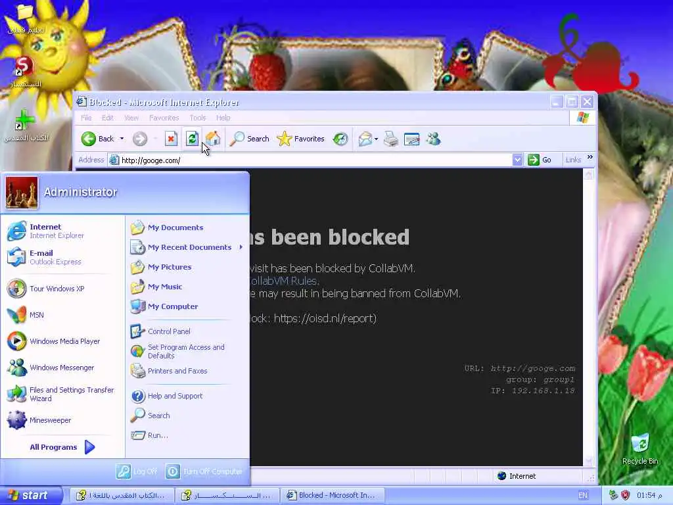Expand All Programs list
This screenshot has height=505, width=673.
[62, 447]
